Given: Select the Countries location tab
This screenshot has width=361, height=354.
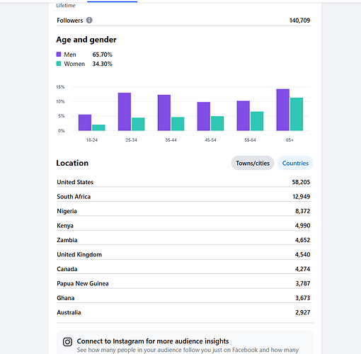Looking at the screenshot, I should click(295, 163).
